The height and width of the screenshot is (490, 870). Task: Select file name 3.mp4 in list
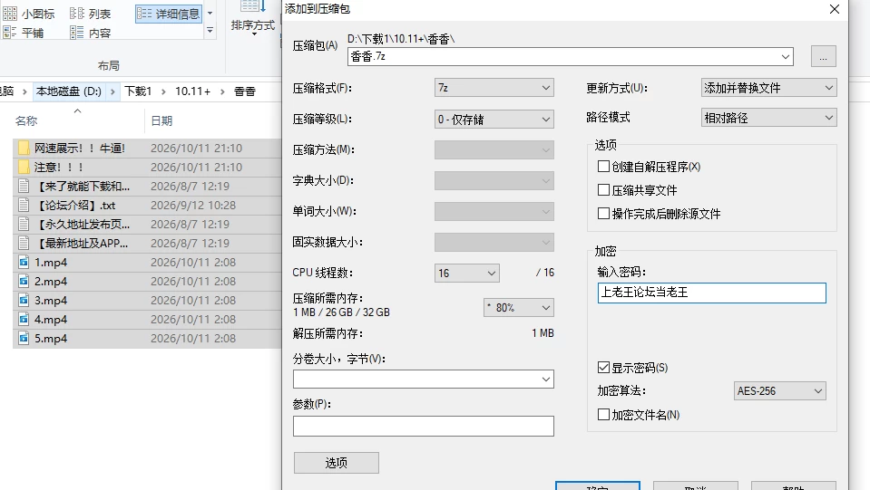click(x=51, y=300)
